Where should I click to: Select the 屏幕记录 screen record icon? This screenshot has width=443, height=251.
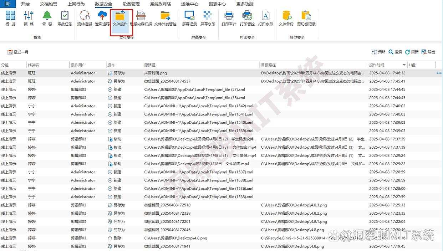click(x=189, y=18)
